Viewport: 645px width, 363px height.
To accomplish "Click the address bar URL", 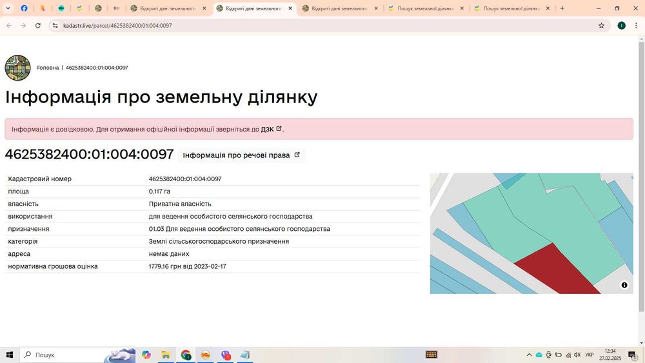I will (x=117, y=26).
